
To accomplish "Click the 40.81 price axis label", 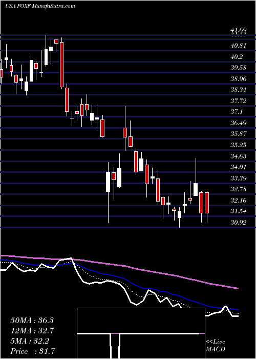I will 239,46.
